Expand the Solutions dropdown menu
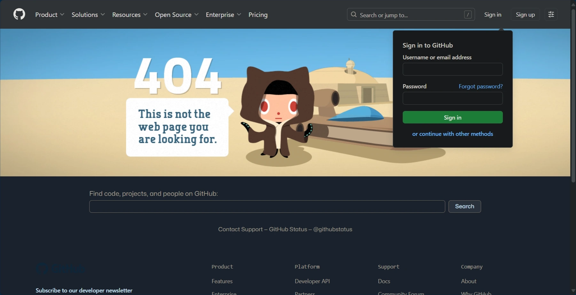 click(88, 15)
